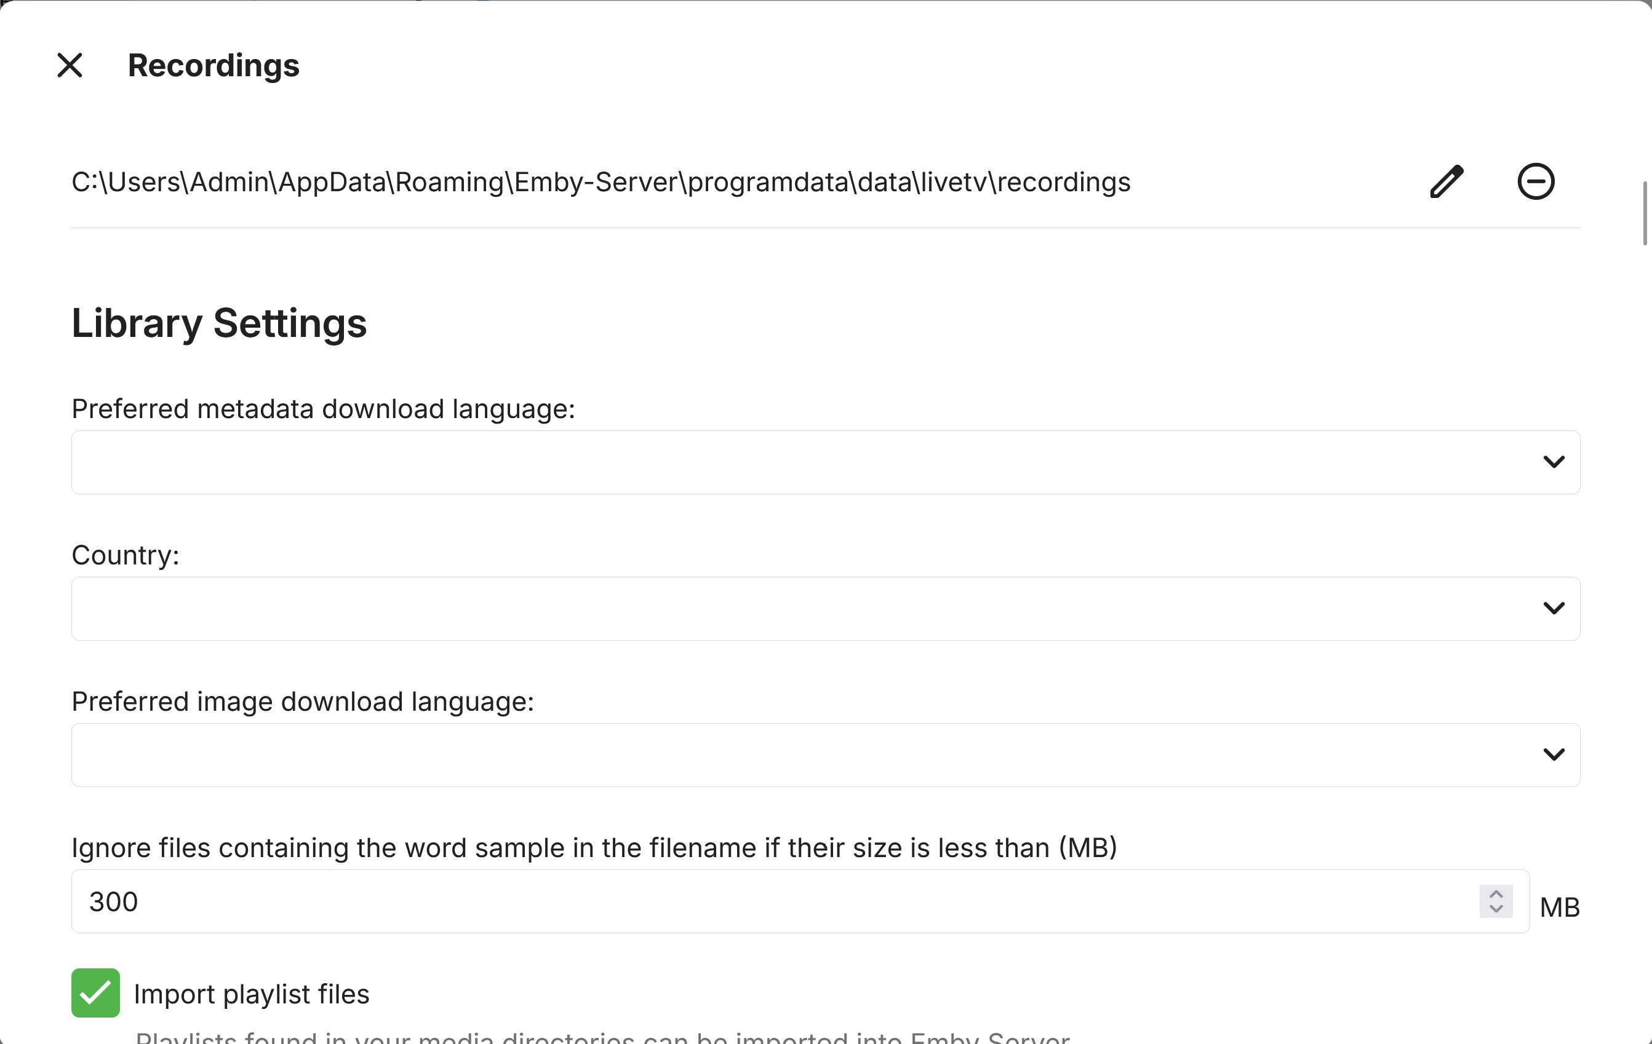The width and height of the screenshot is (1652, 1044).
Task: Click the "Preferred metadata download language:" label
Action: [323, 409]
